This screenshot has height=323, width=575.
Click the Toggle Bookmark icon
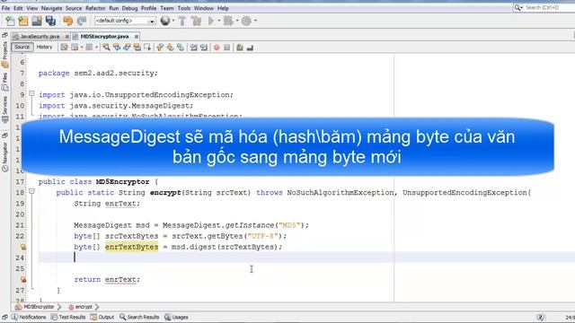[x=181, y=48]
